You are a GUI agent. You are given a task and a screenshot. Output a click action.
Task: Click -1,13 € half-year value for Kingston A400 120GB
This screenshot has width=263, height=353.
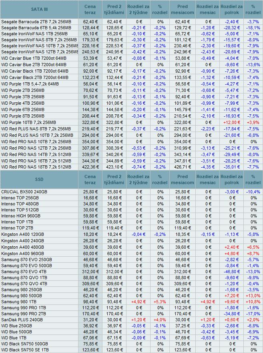(x=232, y=235)
